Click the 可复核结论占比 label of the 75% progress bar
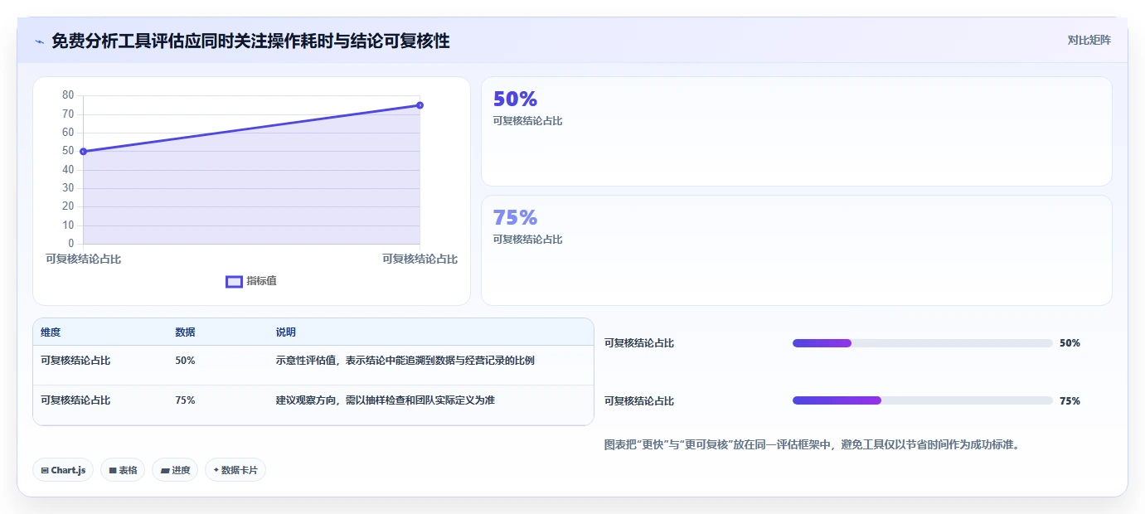 coord(639,401)
